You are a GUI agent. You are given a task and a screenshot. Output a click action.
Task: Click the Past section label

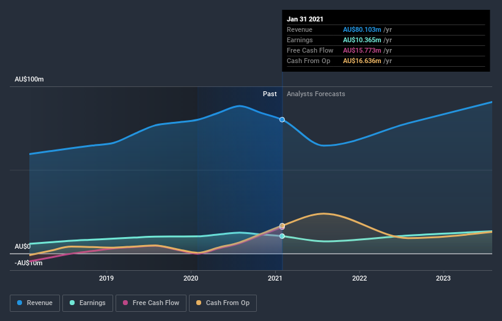(x=270, y=94)
